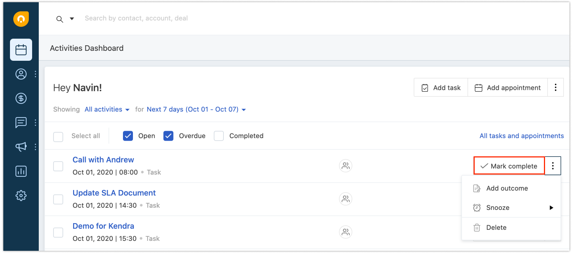Choose Add outcome from the context menu

[x=507, y=188]
